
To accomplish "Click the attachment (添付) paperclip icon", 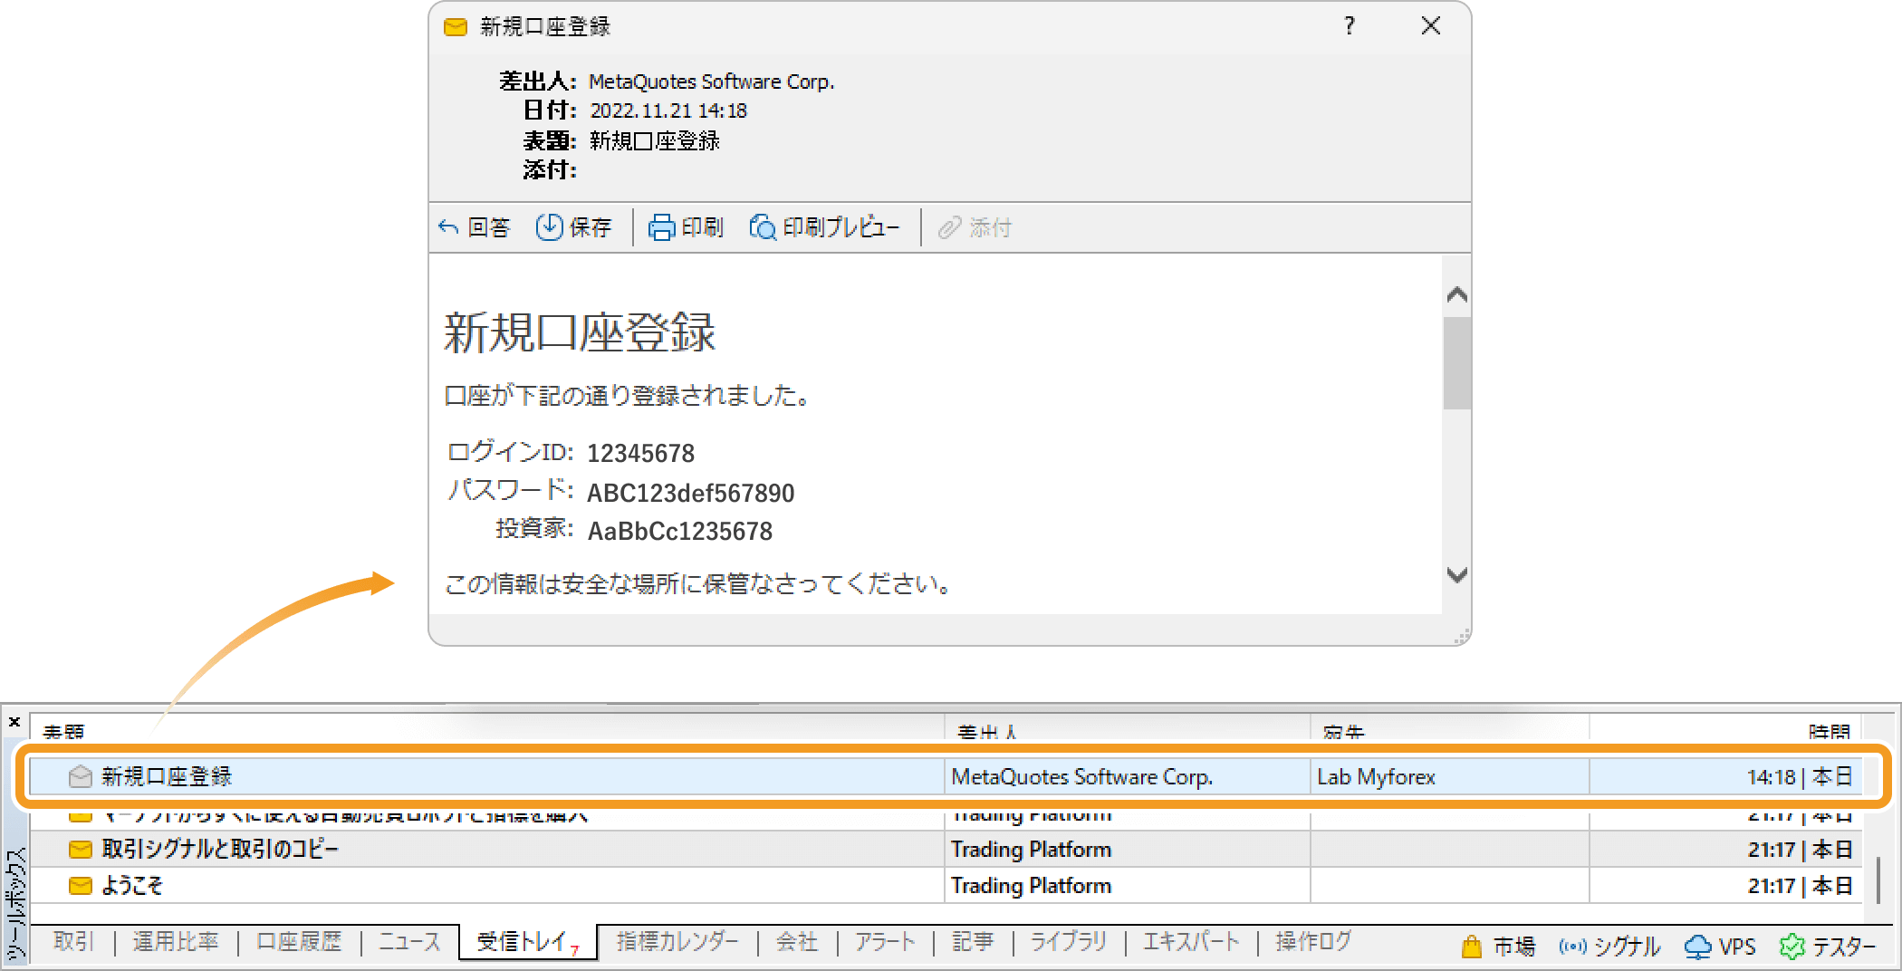I will (x=949, y=227).
